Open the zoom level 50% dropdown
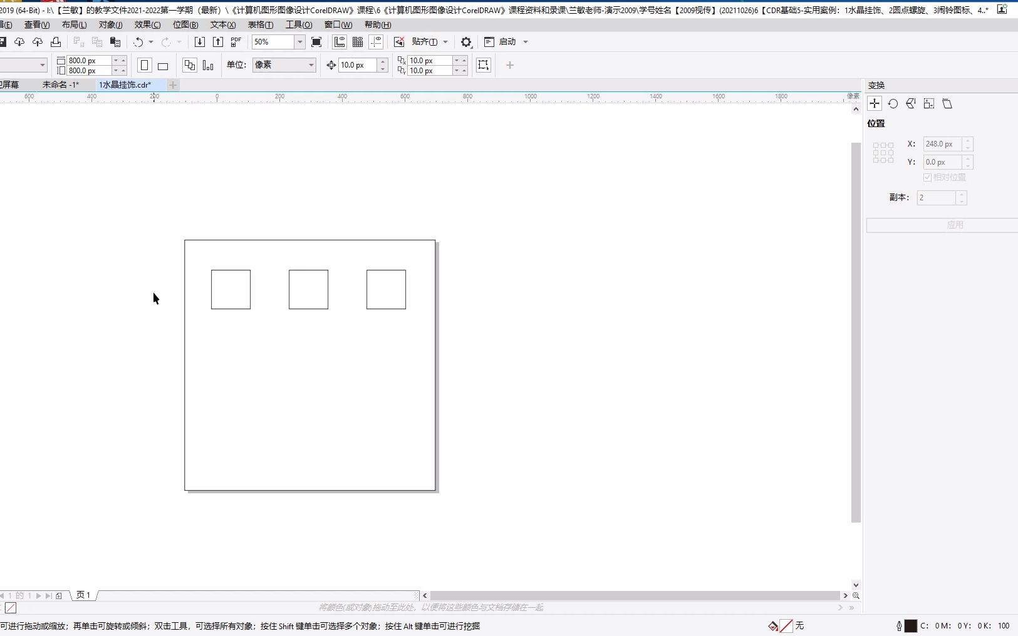Screen dimensions: 1018x636 [300, 42]
